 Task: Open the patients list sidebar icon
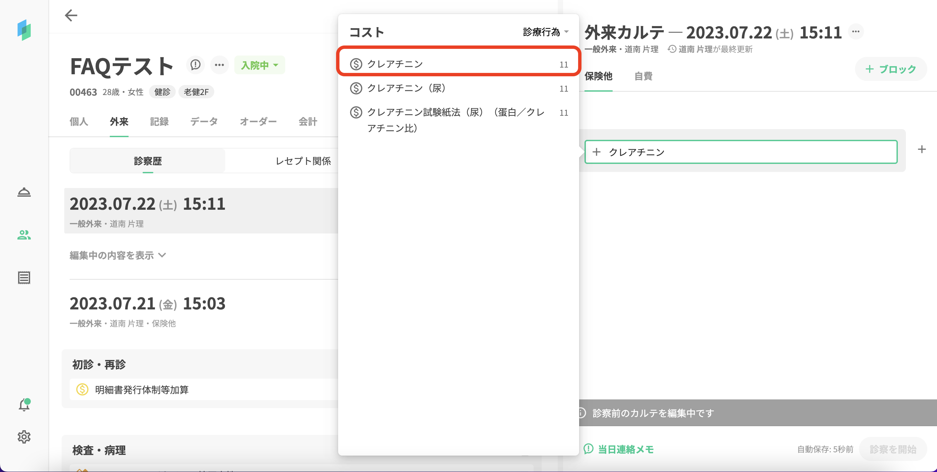coord(24,235)
